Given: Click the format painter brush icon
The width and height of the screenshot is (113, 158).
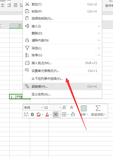Looking at the screenshot, I should tap(73, 114).
